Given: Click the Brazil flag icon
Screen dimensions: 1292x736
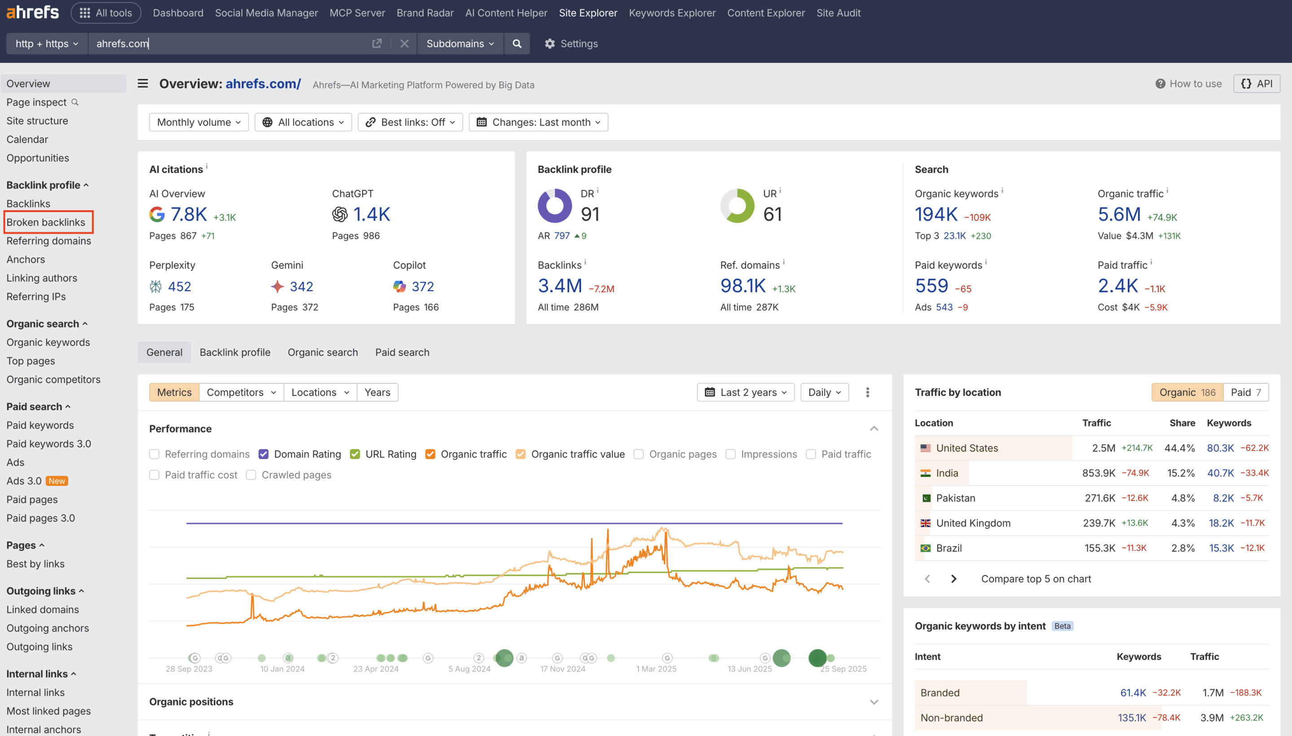Looking at the screenshot, I should (925, 548).
